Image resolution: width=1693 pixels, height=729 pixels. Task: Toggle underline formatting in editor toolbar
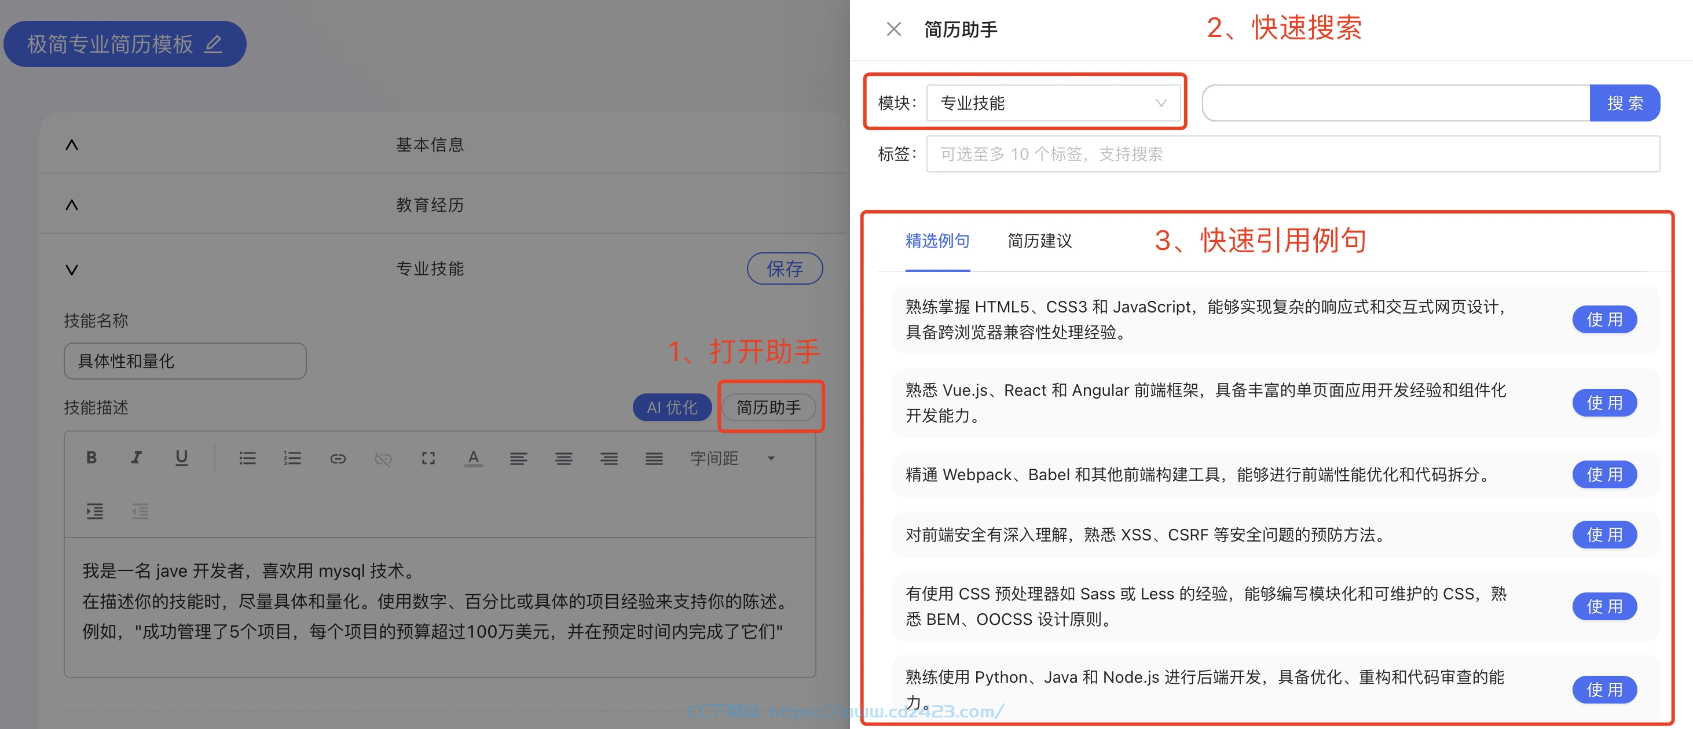pos(181,458)
